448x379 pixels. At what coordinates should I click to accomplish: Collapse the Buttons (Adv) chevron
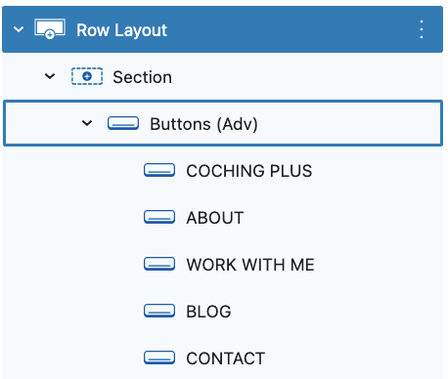pyautogui.click(x=87, y=123)
